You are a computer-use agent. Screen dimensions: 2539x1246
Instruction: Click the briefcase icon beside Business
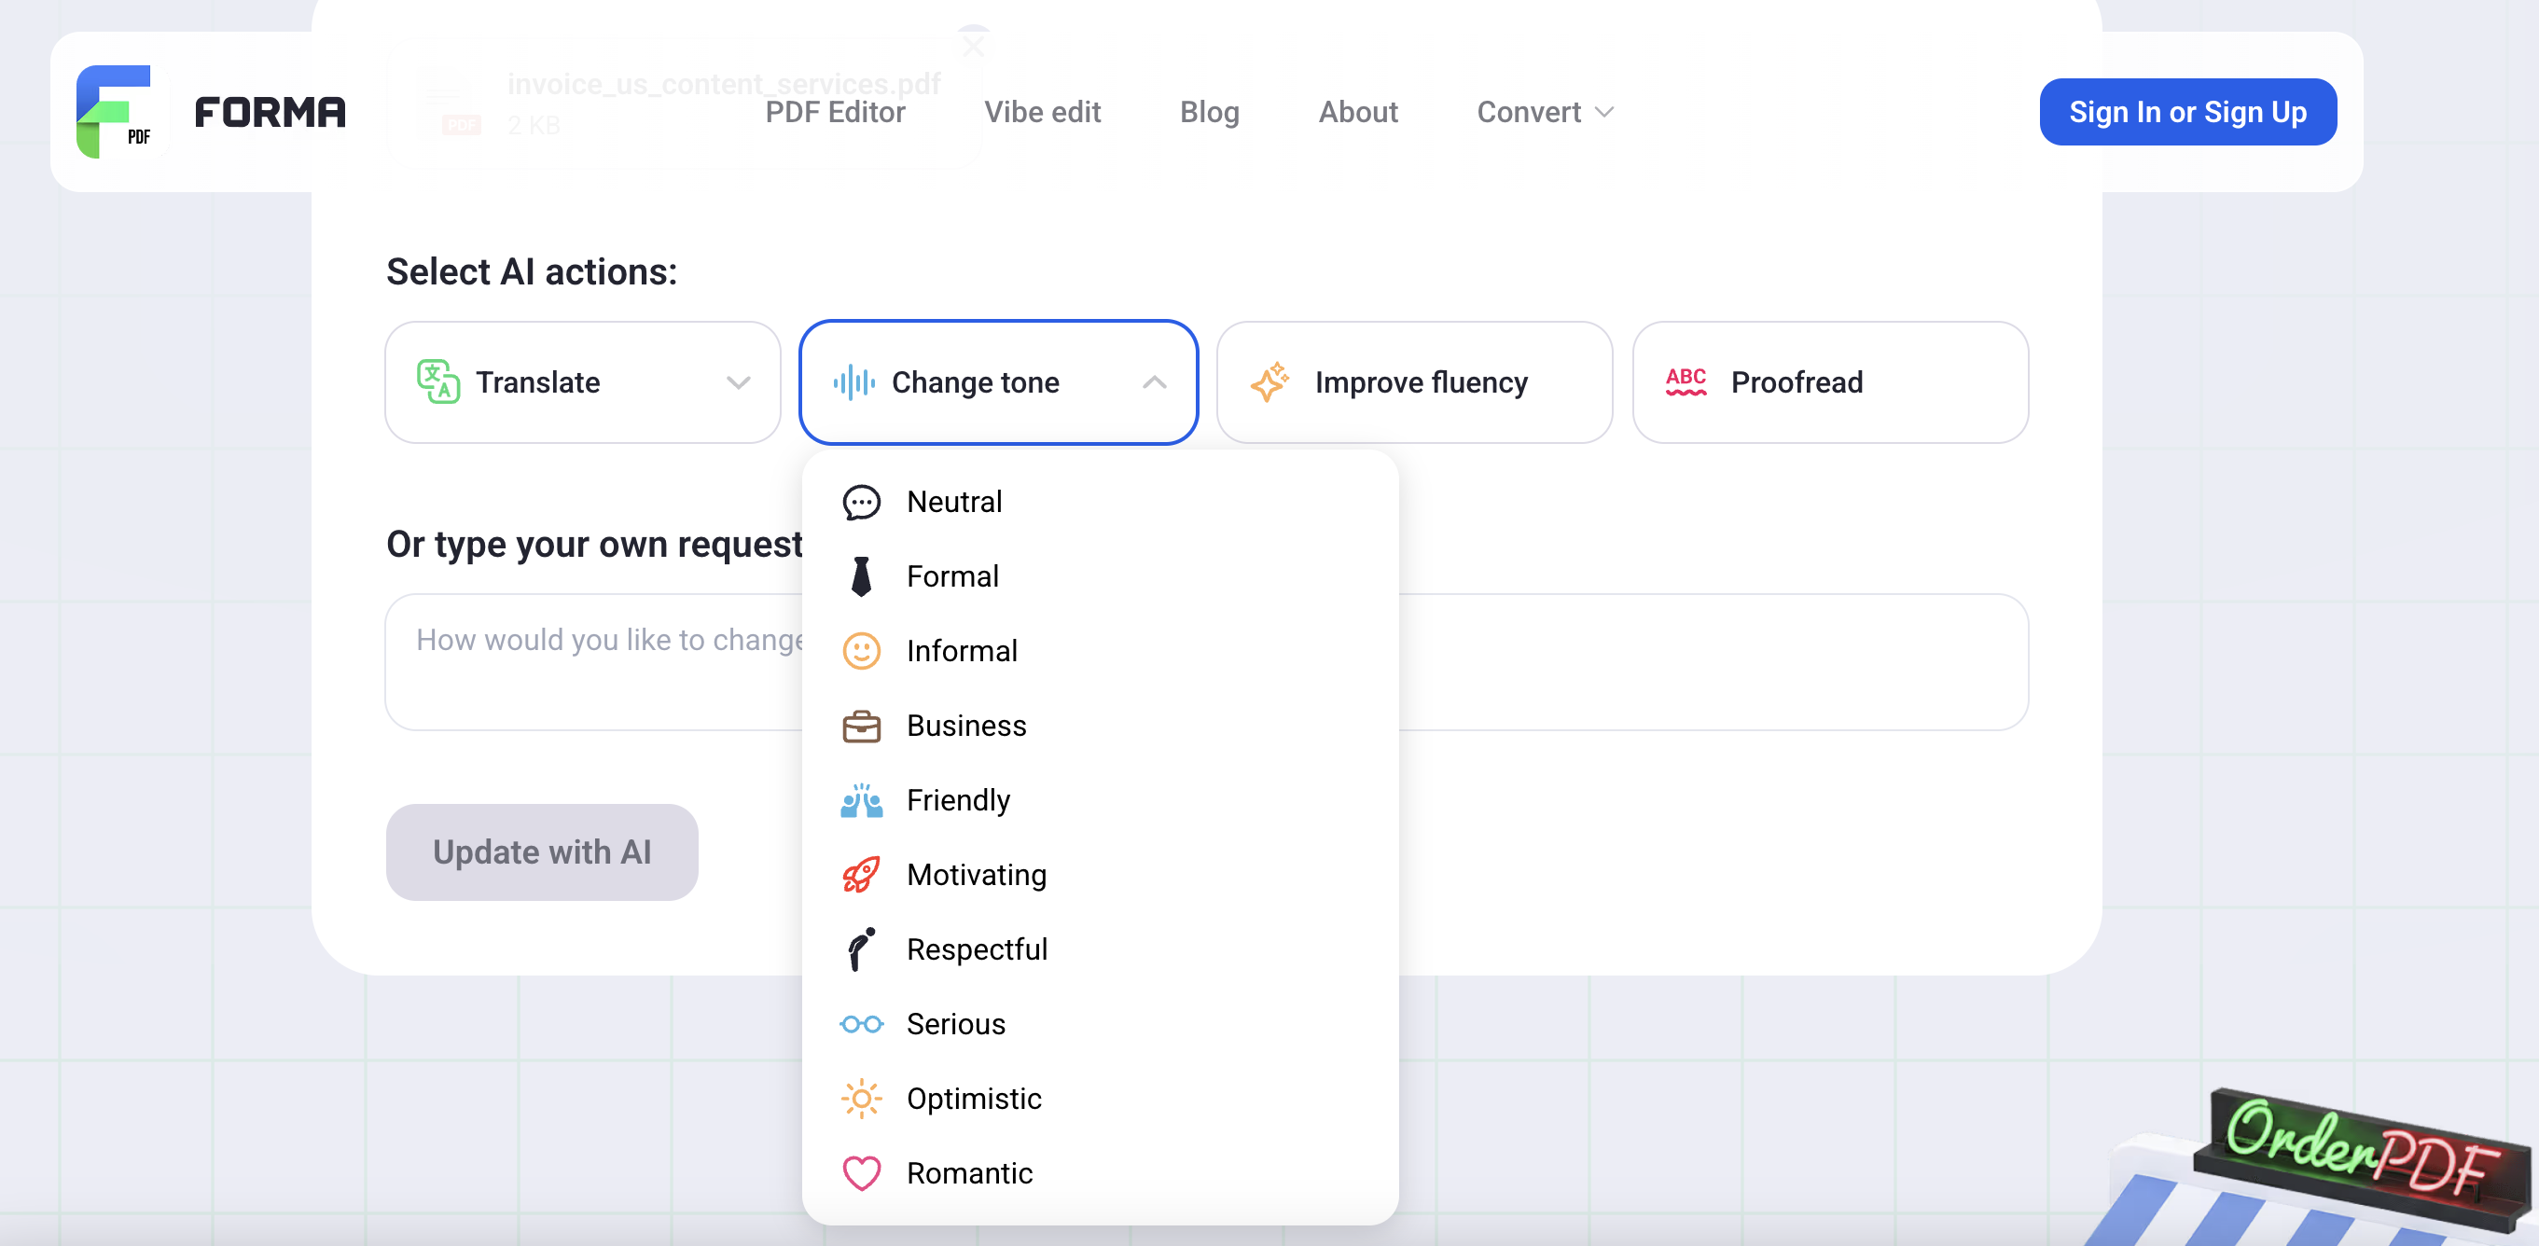860,727
